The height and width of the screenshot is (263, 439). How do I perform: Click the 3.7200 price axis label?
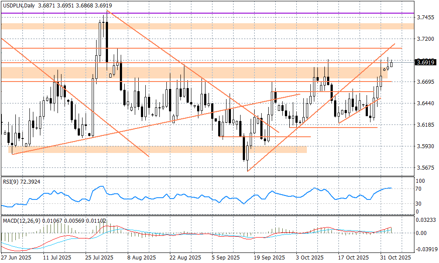pyautogui.click(x=425, y=39)
